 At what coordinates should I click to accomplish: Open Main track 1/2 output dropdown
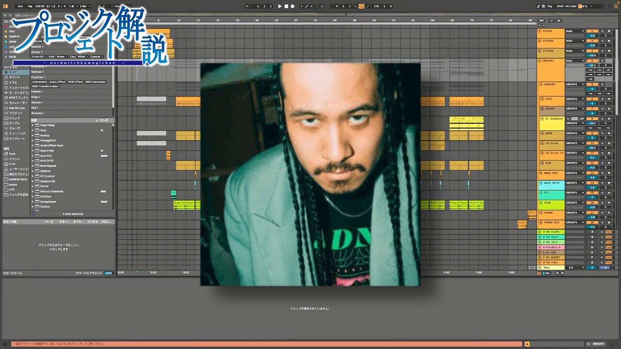pos(575,268)
